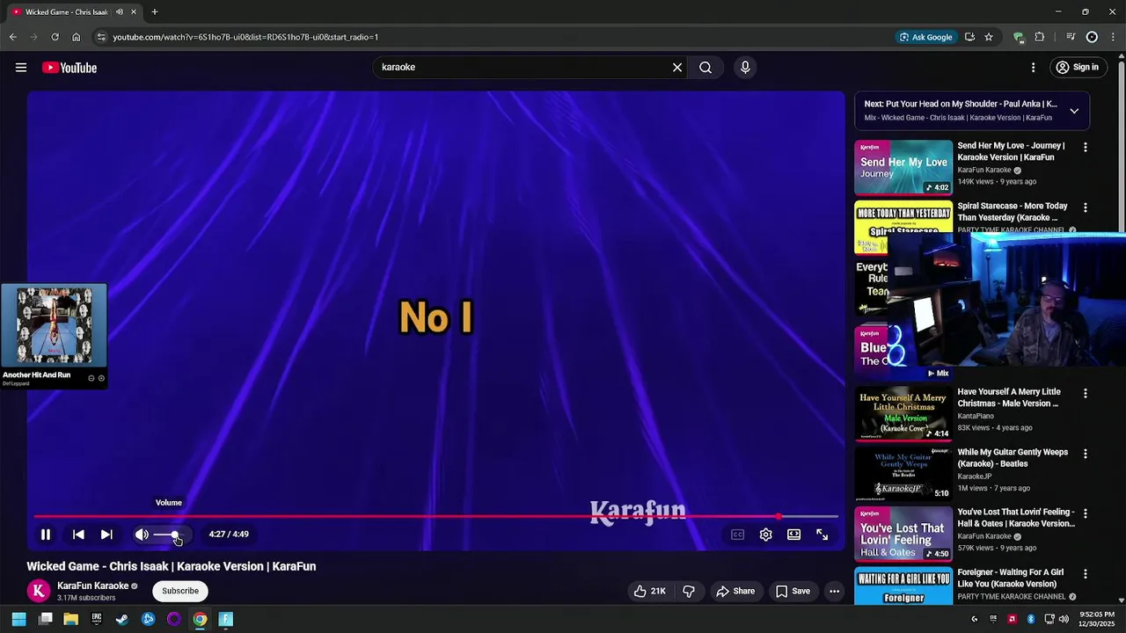Open Merry Little Christmas thumbnail
Viewport: 1126px width, 633px height.
coord(903,413)
